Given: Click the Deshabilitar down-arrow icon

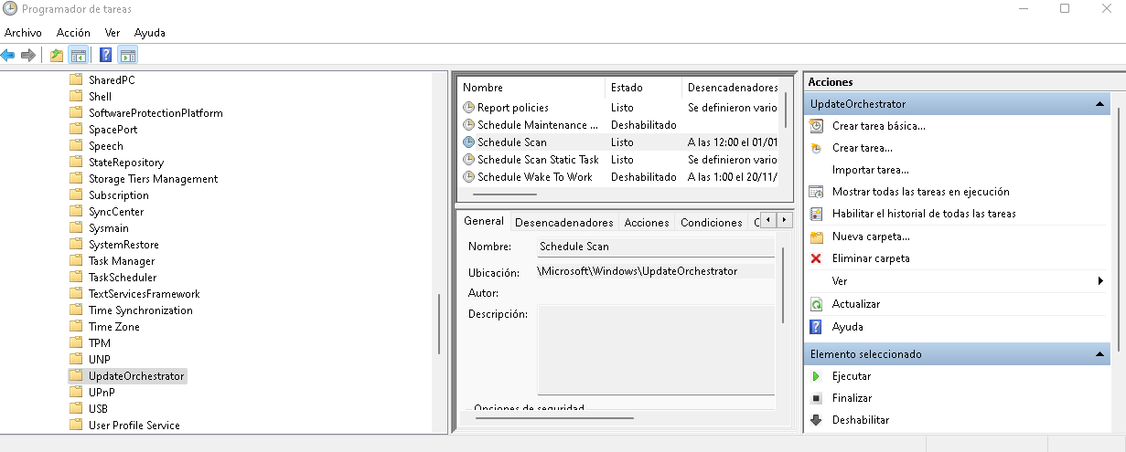Looking at the screenshot, I should coord(816,420).
